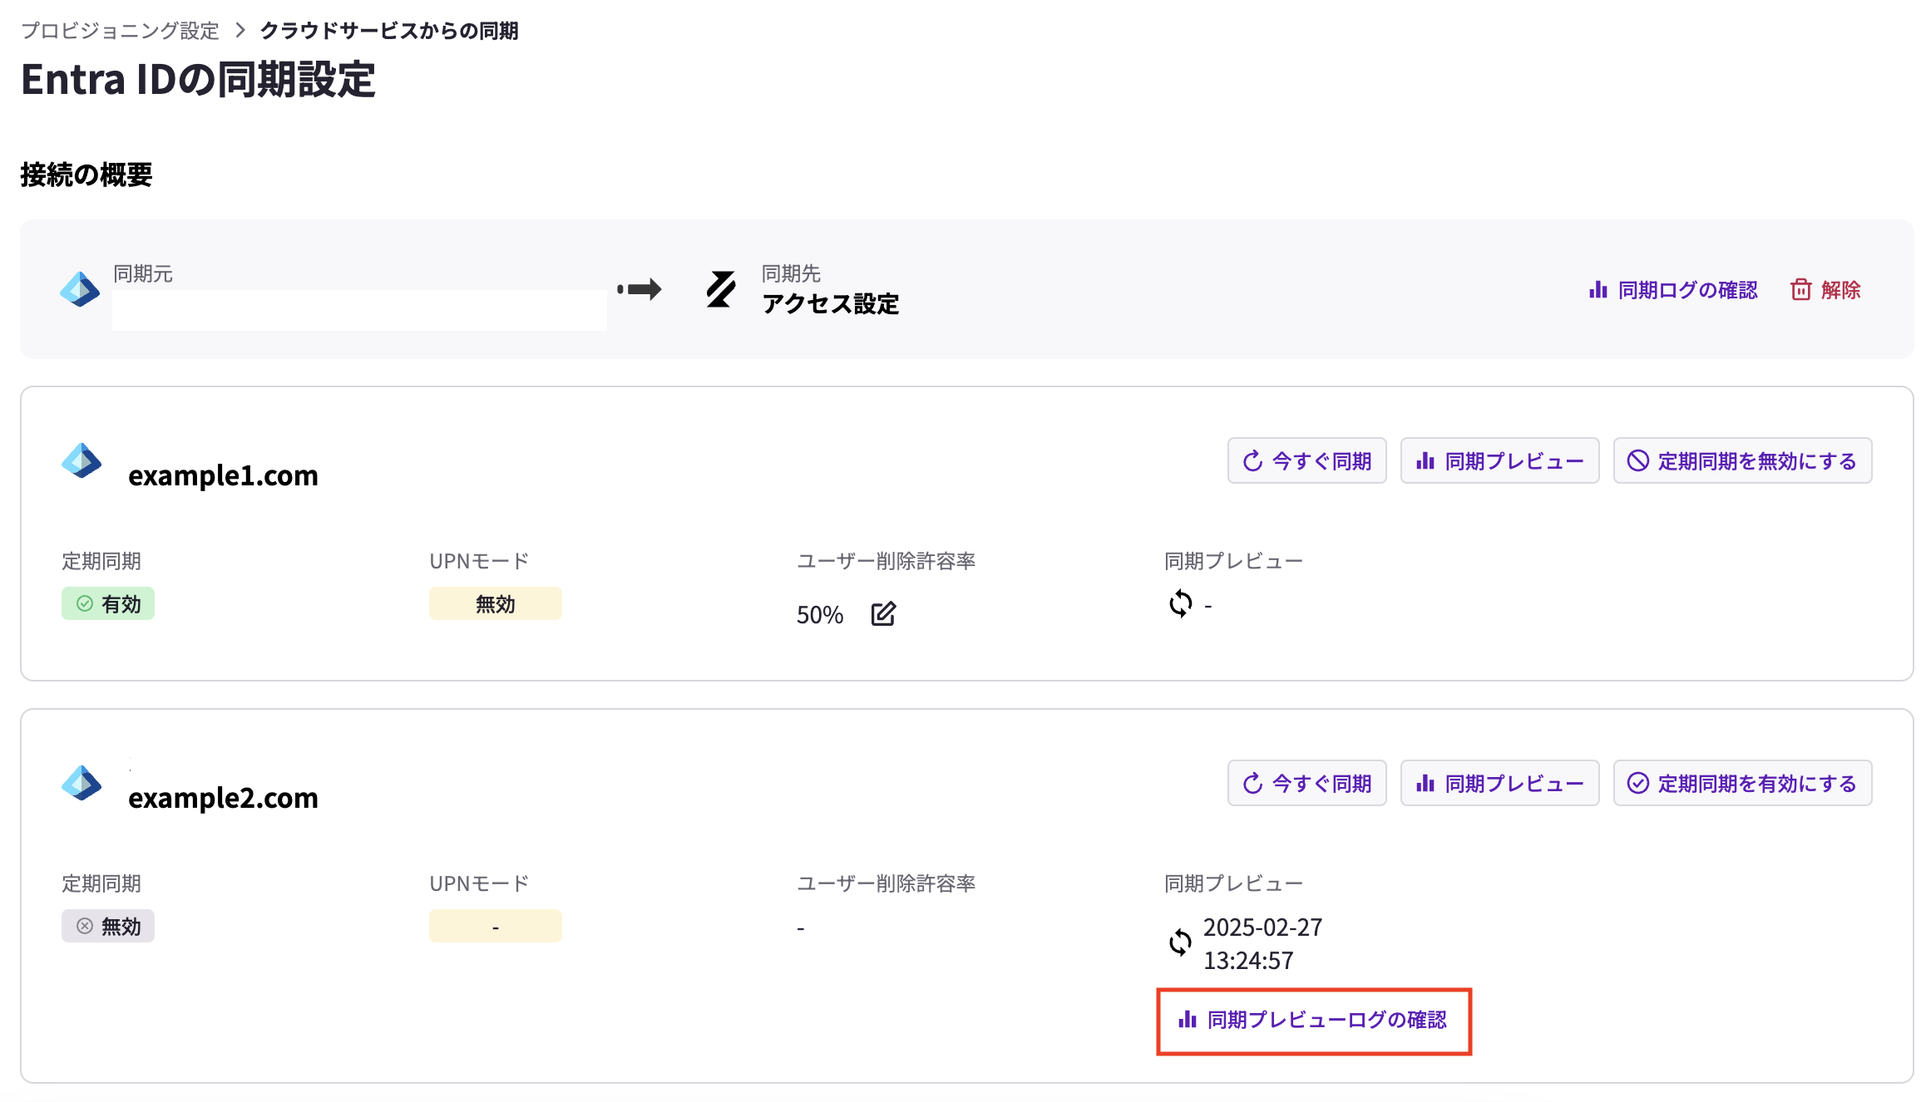Viewport: 1926px width, 1102px height.
Task: Click the sync arrows icon next to 2025-02-27 timestamp
Action: coord(1179,943)
